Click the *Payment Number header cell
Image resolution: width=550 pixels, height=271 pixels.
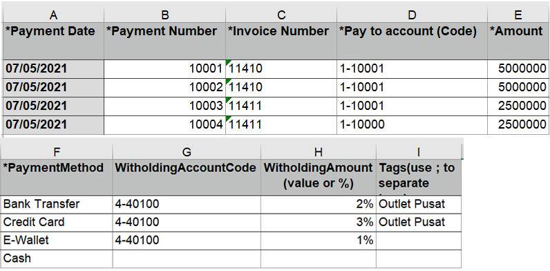(x=165, y=41)
